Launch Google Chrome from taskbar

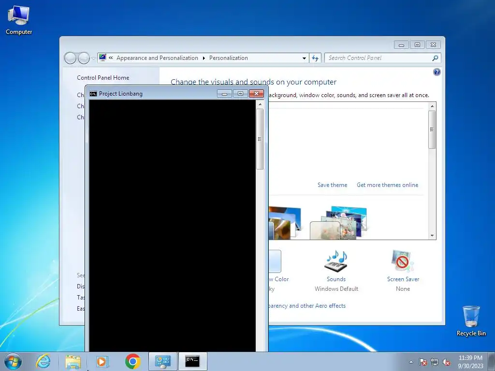click(132, 361)
